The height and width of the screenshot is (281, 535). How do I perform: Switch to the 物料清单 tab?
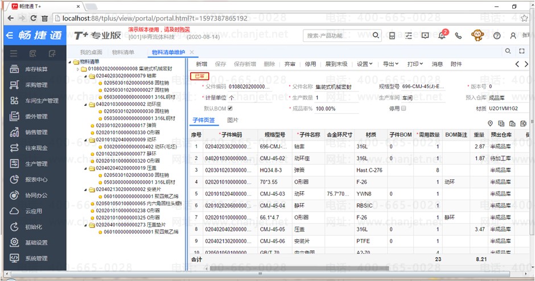pyautogui.click(x=123, y=52)
